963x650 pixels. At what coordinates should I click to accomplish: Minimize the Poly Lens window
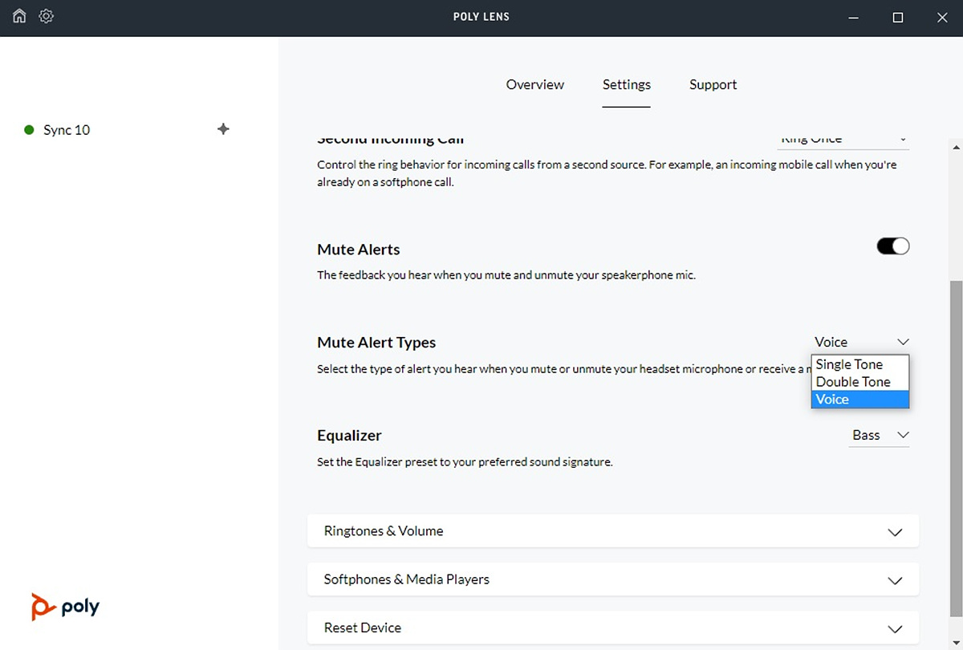tap(852, 17)
